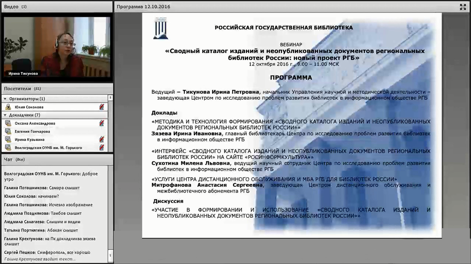Select attendee Евгения Гончарова by name

[x=32, y=131]
